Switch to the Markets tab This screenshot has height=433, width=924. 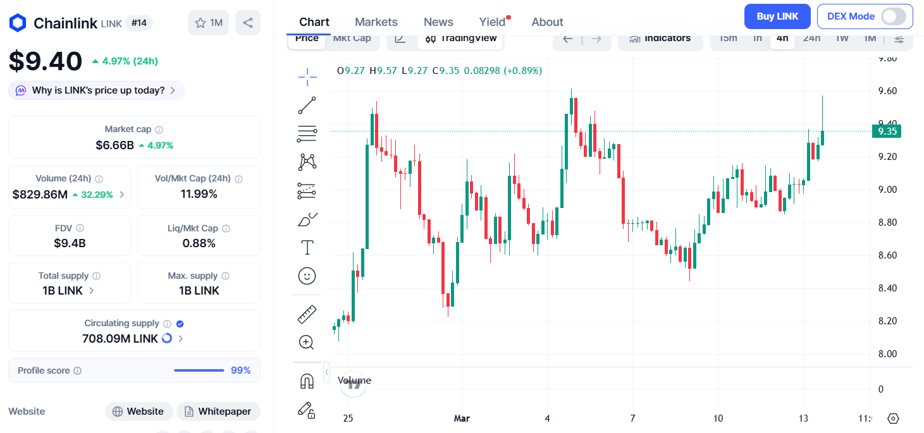(376, 22)
